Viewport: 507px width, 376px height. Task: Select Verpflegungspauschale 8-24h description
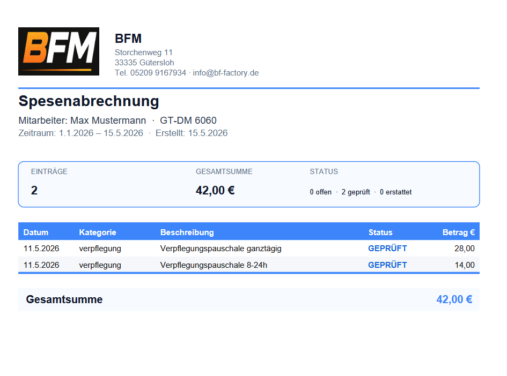(214, 265)
